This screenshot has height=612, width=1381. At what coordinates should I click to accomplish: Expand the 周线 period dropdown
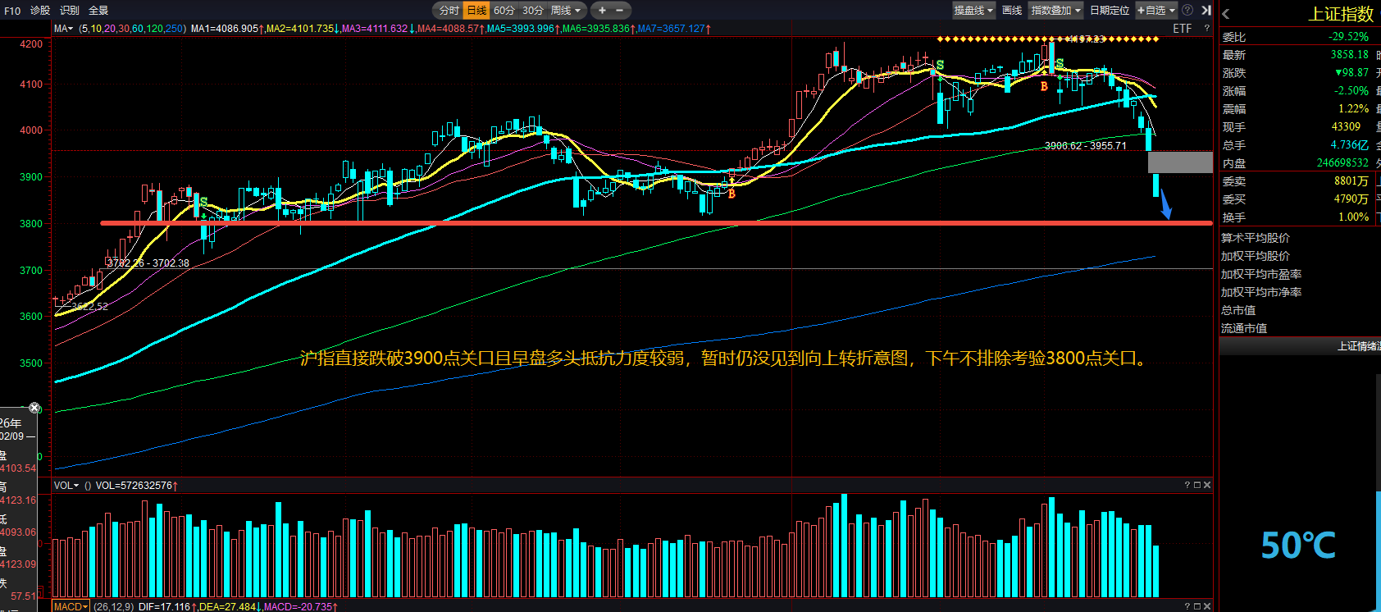[566, 11]
